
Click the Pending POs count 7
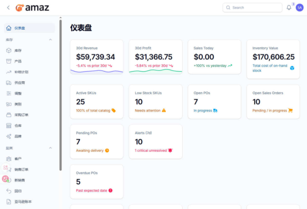pos(78,142)
